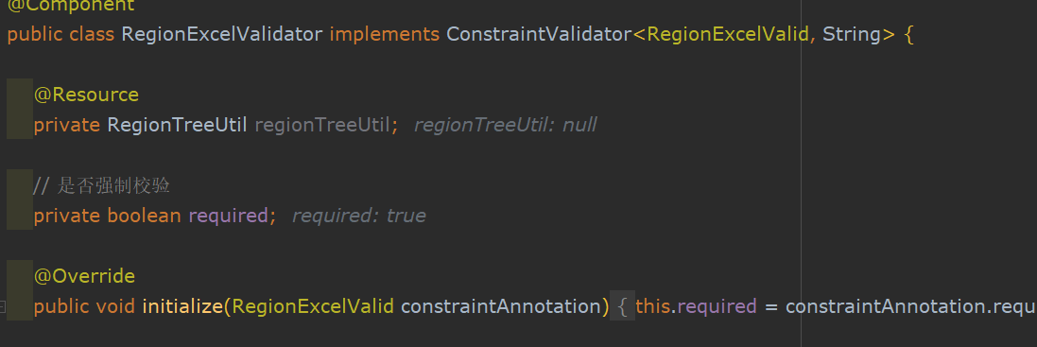This screenshot has width=1037, height=347.
Task: Click the @Override annotation
Action: pyautogui.click(x=84, y=276)
